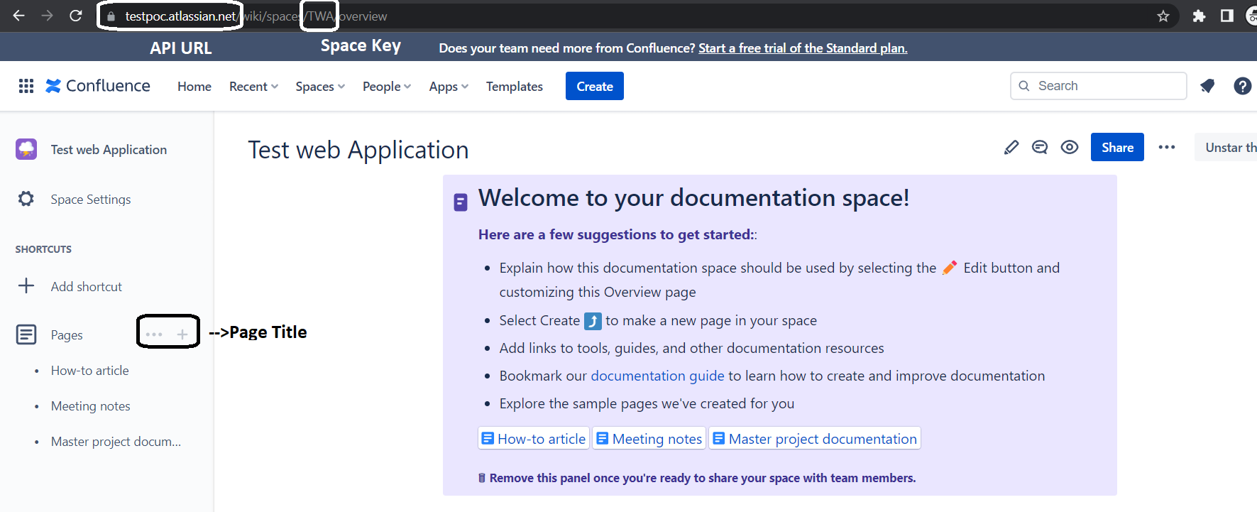Image resolution: width=1257 pixels, height=512 pixels.
Task: Click the Test web Application space avatar
Action: click(26, 149)
